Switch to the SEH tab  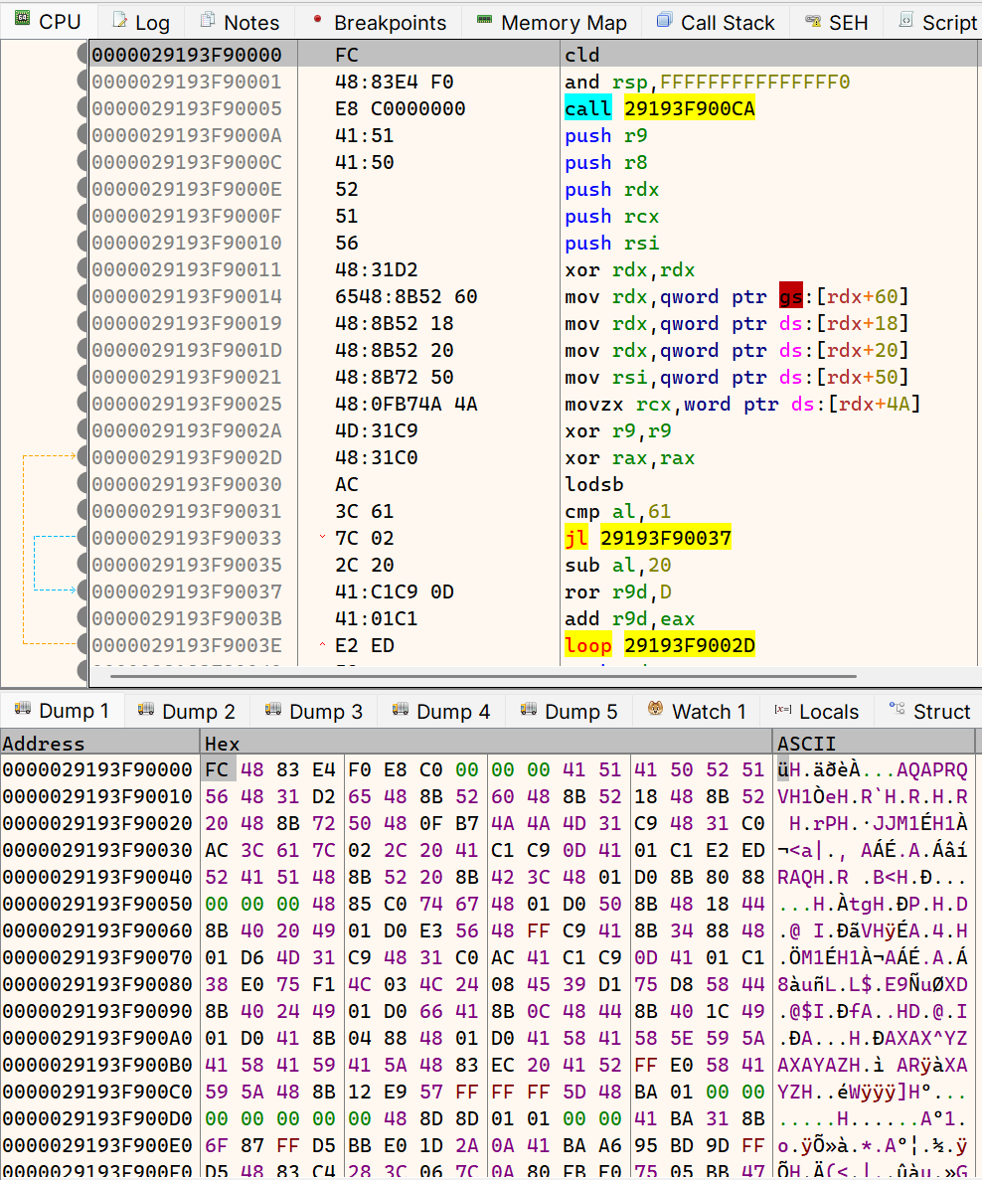tap(837, 22)
